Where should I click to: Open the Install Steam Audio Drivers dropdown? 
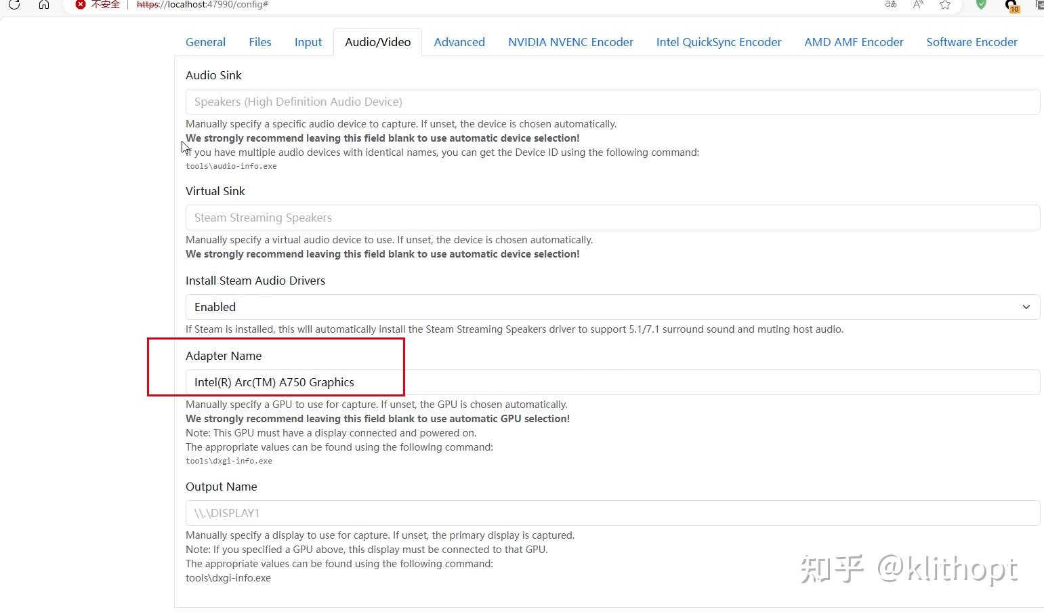(x=612, y=307)
